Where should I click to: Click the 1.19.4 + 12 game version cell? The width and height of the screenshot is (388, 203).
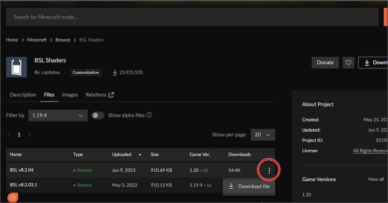(200, 185)
